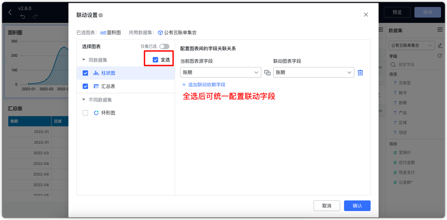Check the 环形图 checkbox
The height and width of the screenshot is (220, 447).
pos(85,112)
